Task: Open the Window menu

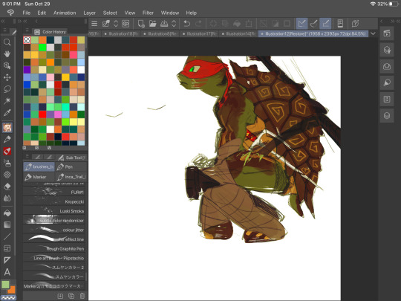Action: (170, 13)
